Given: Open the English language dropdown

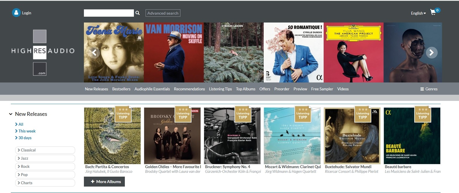Looking at the screenshot, I should (418, 13).
